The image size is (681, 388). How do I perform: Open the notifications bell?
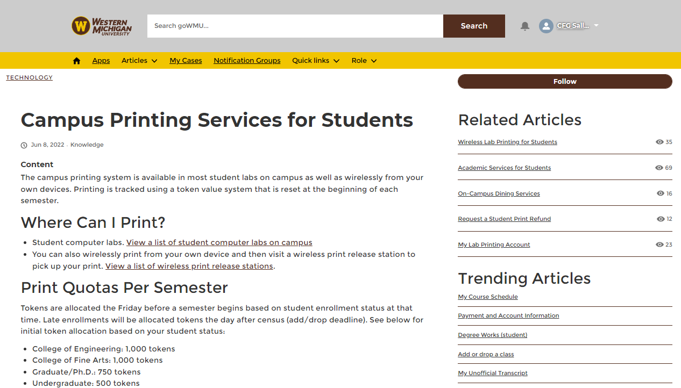point(525,26)
